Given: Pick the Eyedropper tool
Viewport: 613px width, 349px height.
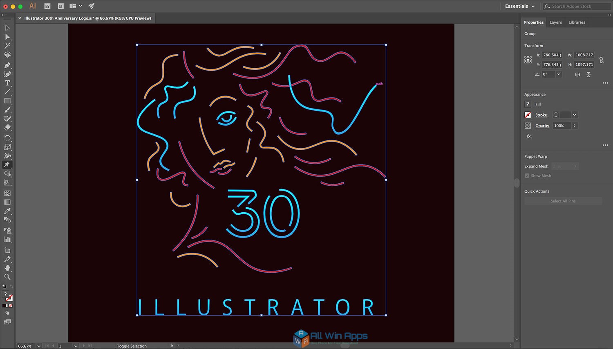Looking at the screenshot, I should (x=7, y=211).
